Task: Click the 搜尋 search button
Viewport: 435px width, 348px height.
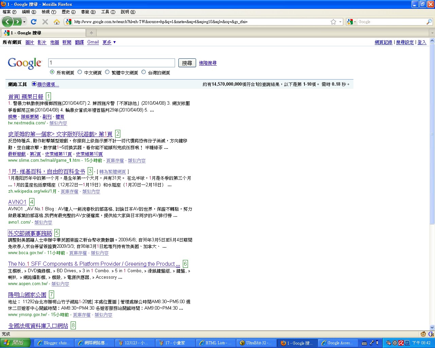Action: click(187, 63)
